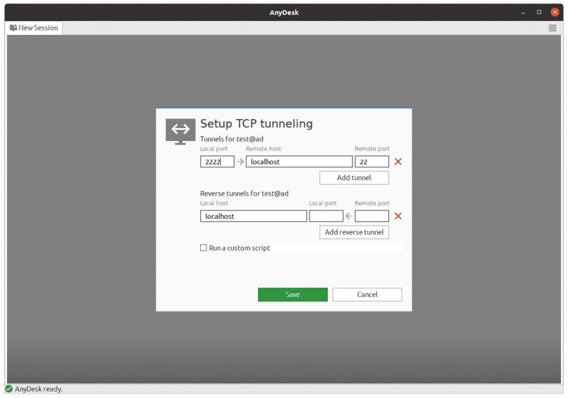The height and width of the screenshot is (398, 568).
Task: Remove the reverse tunnel row with red X
Action: pyautogui.click(x=398, y=216)
